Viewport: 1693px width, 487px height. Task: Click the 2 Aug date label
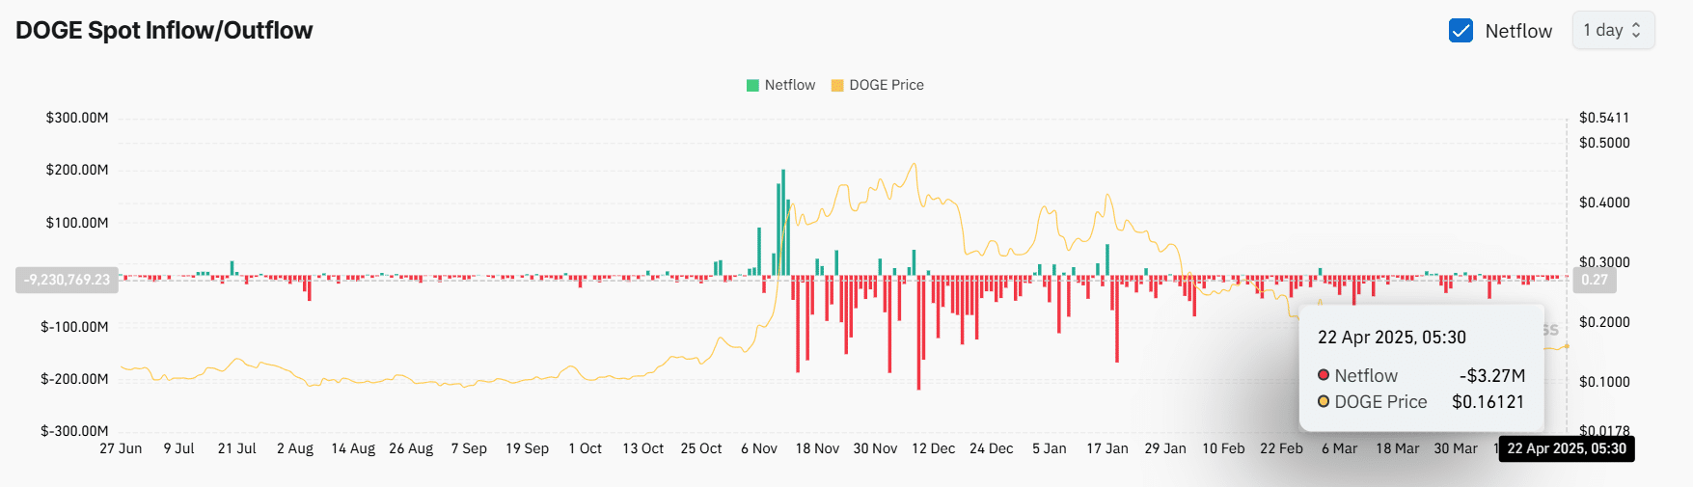pos(295,448)
